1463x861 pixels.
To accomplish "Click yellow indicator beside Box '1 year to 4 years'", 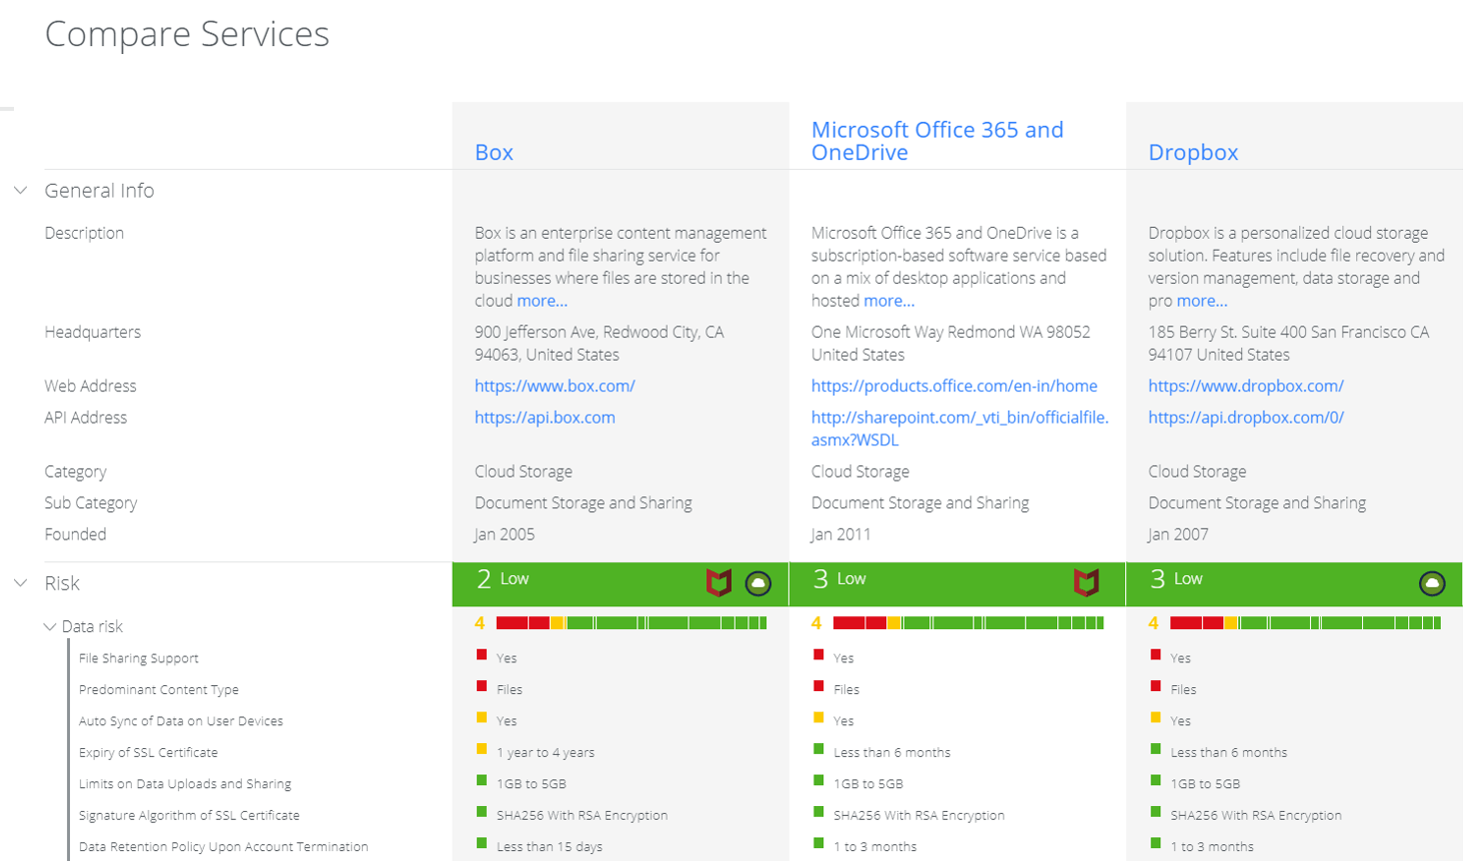I will (482, 749).
